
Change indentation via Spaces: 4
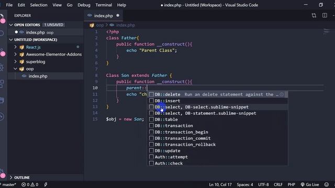click(245, 184)
